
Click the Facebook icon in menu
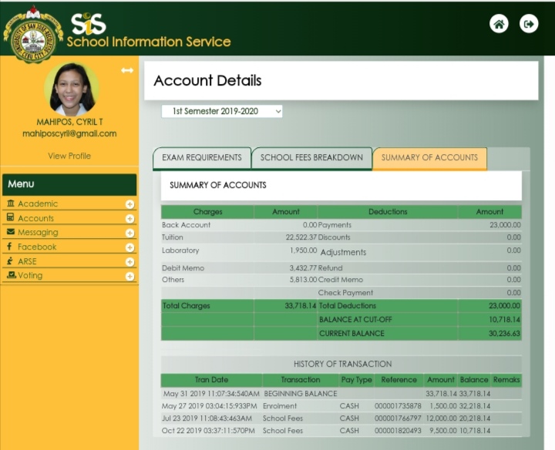point(10,247)
